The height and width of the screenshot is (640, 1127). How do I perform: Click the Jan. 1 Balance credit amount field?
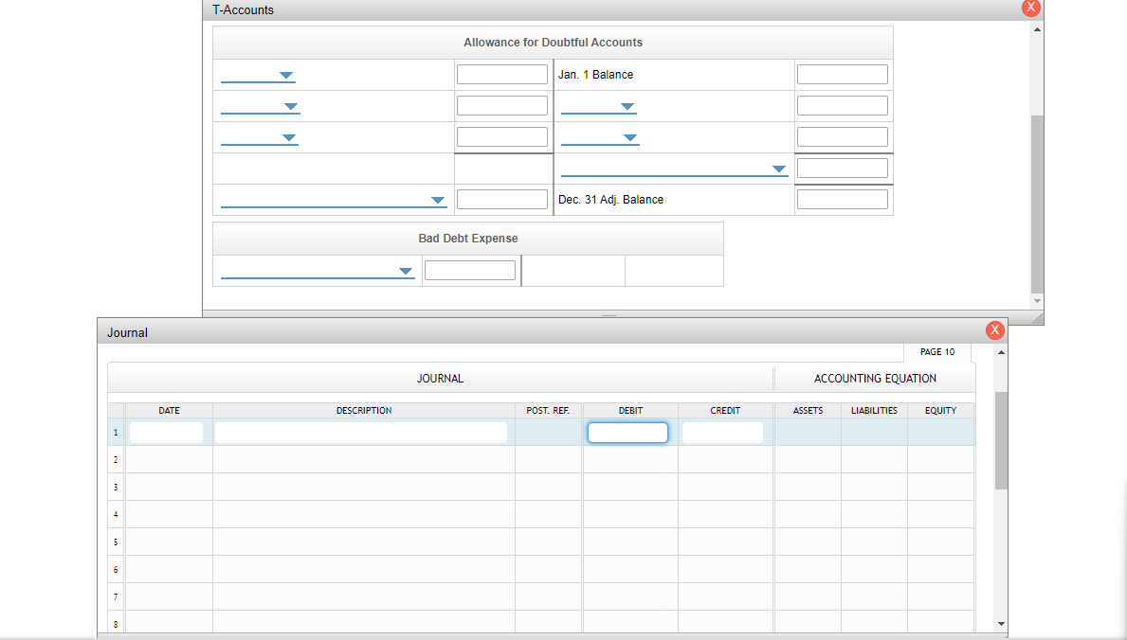coord(843,75)
